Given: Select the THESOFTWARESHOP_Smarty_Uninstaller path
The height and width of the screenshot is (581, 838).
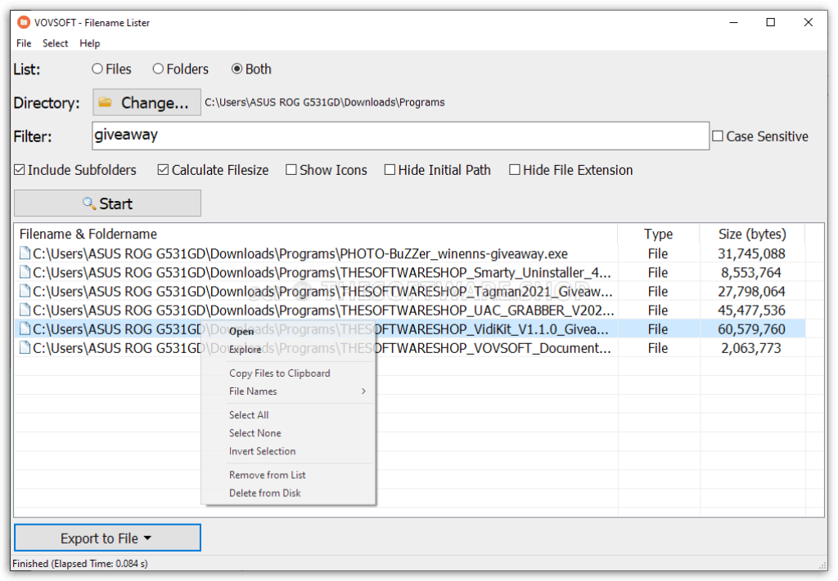Looking at the screenshot, I should click(x=322, y=272).
